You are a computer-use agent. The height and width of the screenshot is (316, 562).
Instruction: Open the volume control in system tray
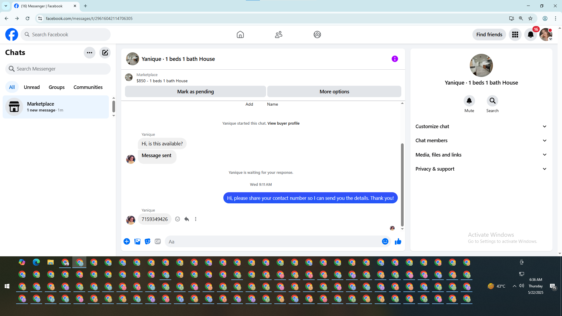tap(522, 286)
